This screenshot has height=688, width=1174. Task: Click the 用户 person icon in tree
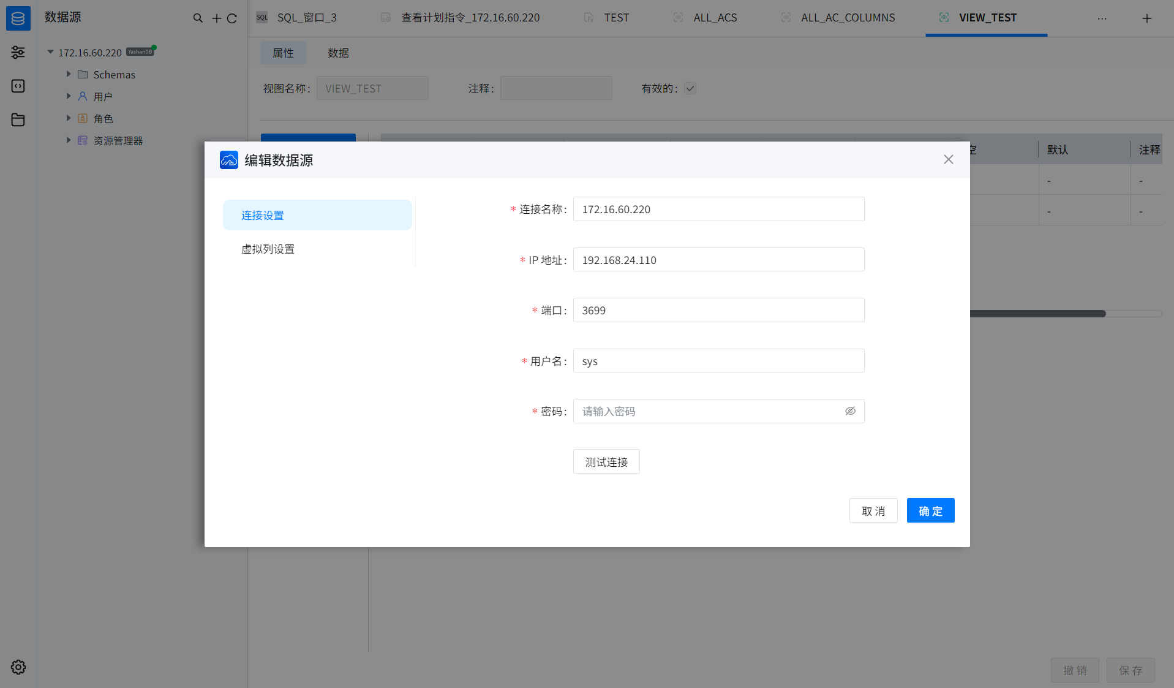pos(83,96)
